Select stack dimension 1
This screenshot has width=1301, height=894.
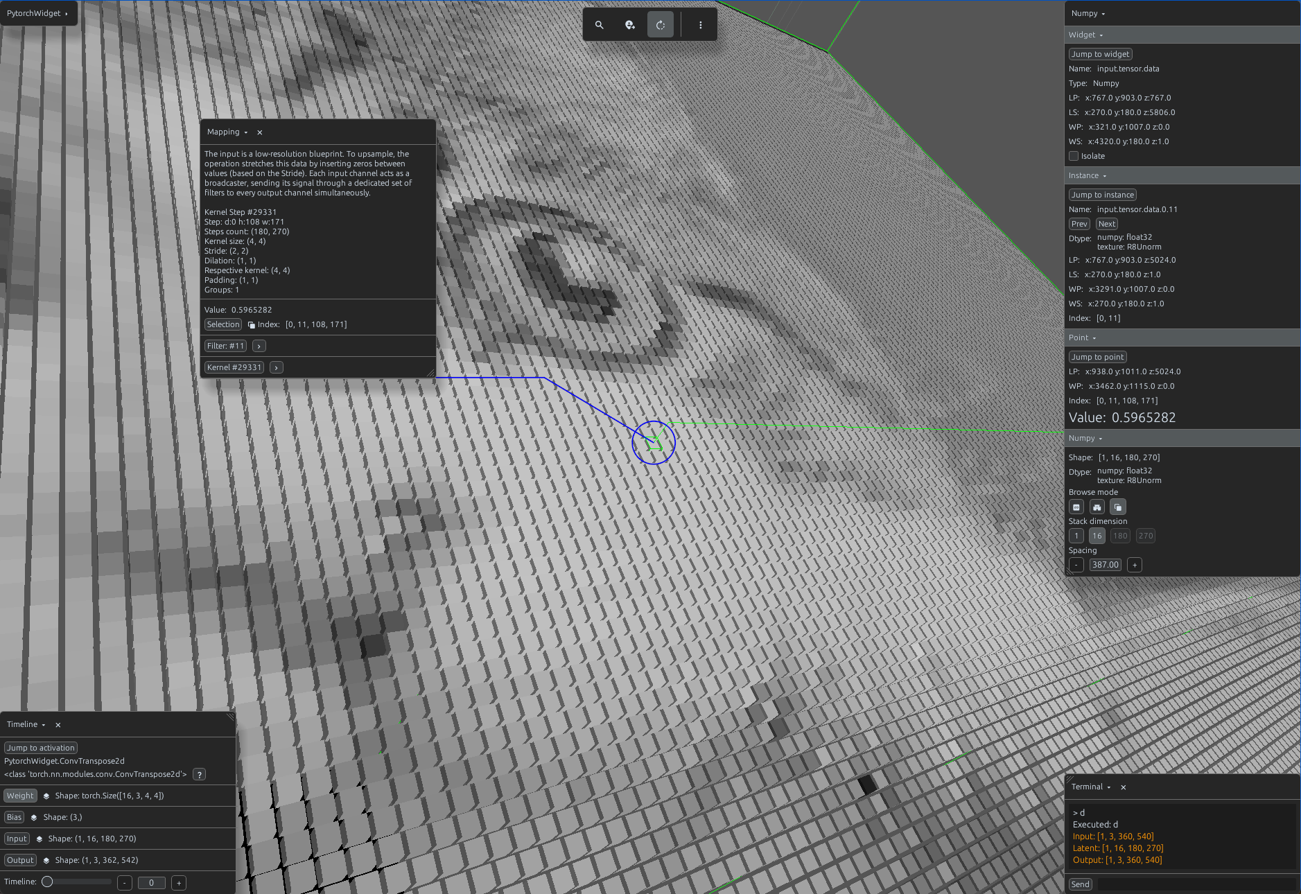(1076, 536)
